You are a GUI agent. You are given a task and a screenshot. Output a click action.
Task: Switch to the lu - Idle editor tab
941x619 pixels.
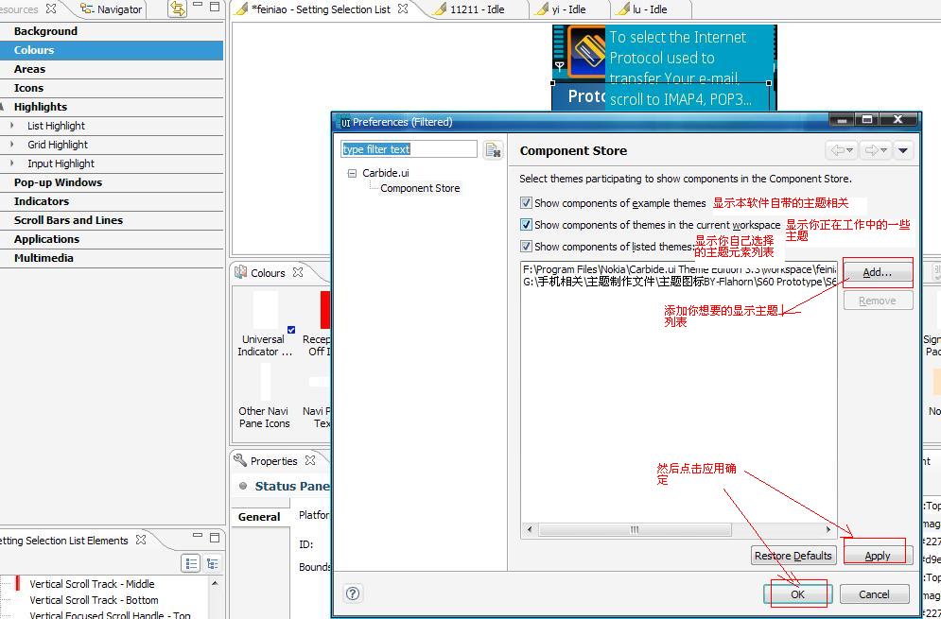pos(650,9)
